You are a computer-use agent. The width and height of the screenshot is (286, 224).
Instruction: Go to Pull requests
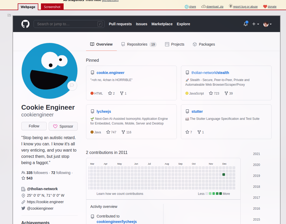click(x=120, y=24)
